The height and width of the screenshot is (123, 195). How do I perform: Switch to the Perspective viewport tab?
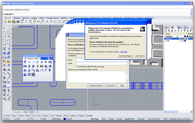click(17, 112)
